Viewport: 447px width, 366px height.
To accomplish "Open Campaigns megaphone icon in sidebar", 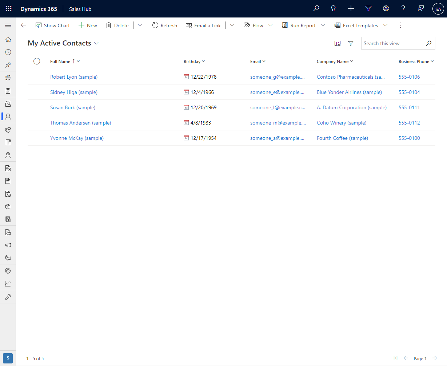I will click(x=8, y=245).
